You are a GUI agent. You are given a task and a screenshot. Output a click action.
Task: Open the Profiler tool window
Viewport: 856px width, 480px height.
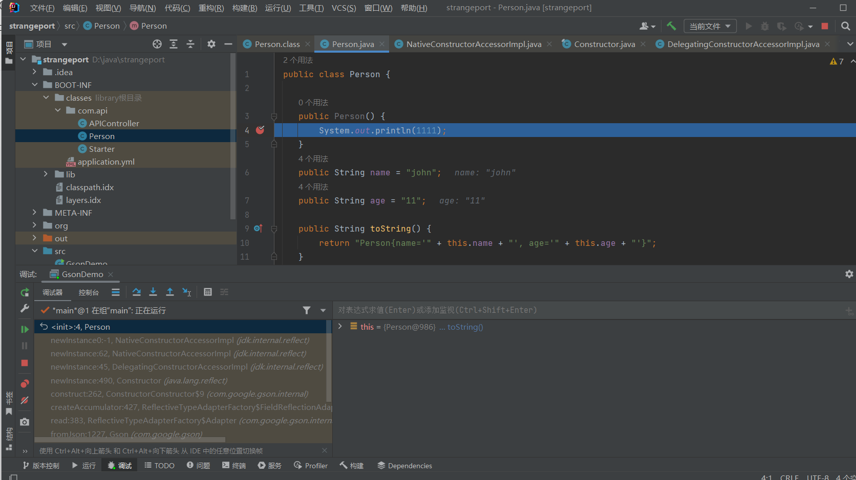(311, 466)
